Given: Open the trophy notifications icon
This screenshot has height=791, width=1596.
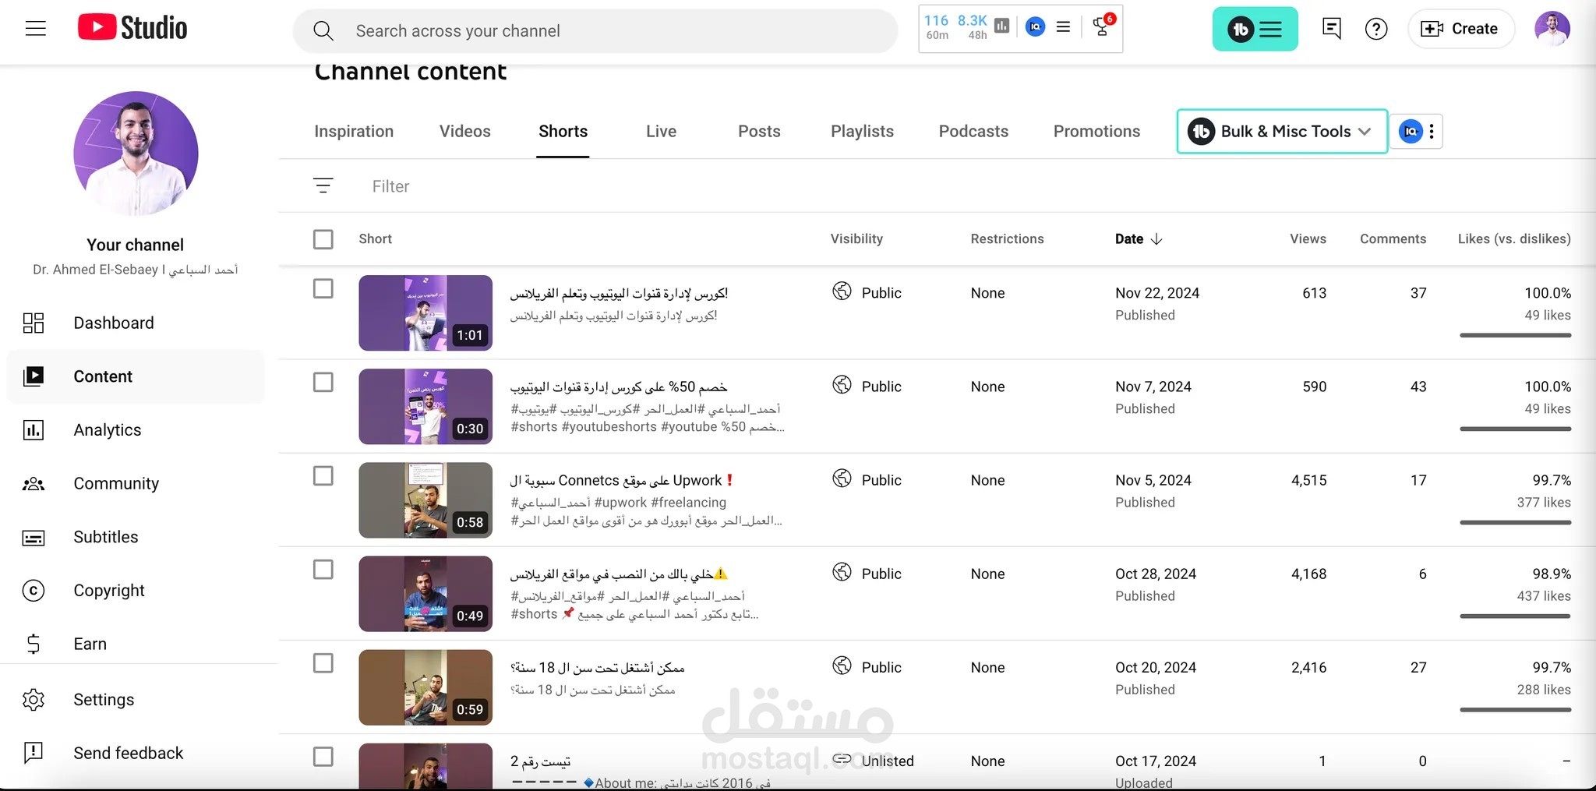Looking at the screenshot, I should (1102, 26).
